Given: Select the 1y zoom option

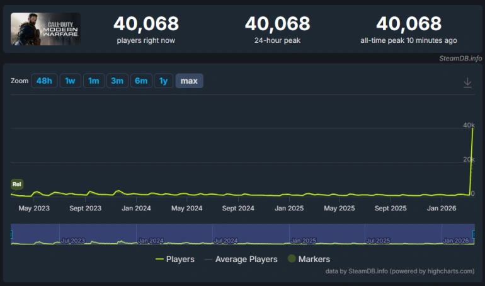Looking at the screenshot, I should tap(163, 81).
